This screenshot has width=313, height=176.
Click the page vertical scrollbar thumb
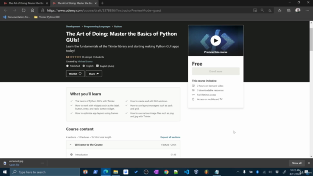(311, 39)
